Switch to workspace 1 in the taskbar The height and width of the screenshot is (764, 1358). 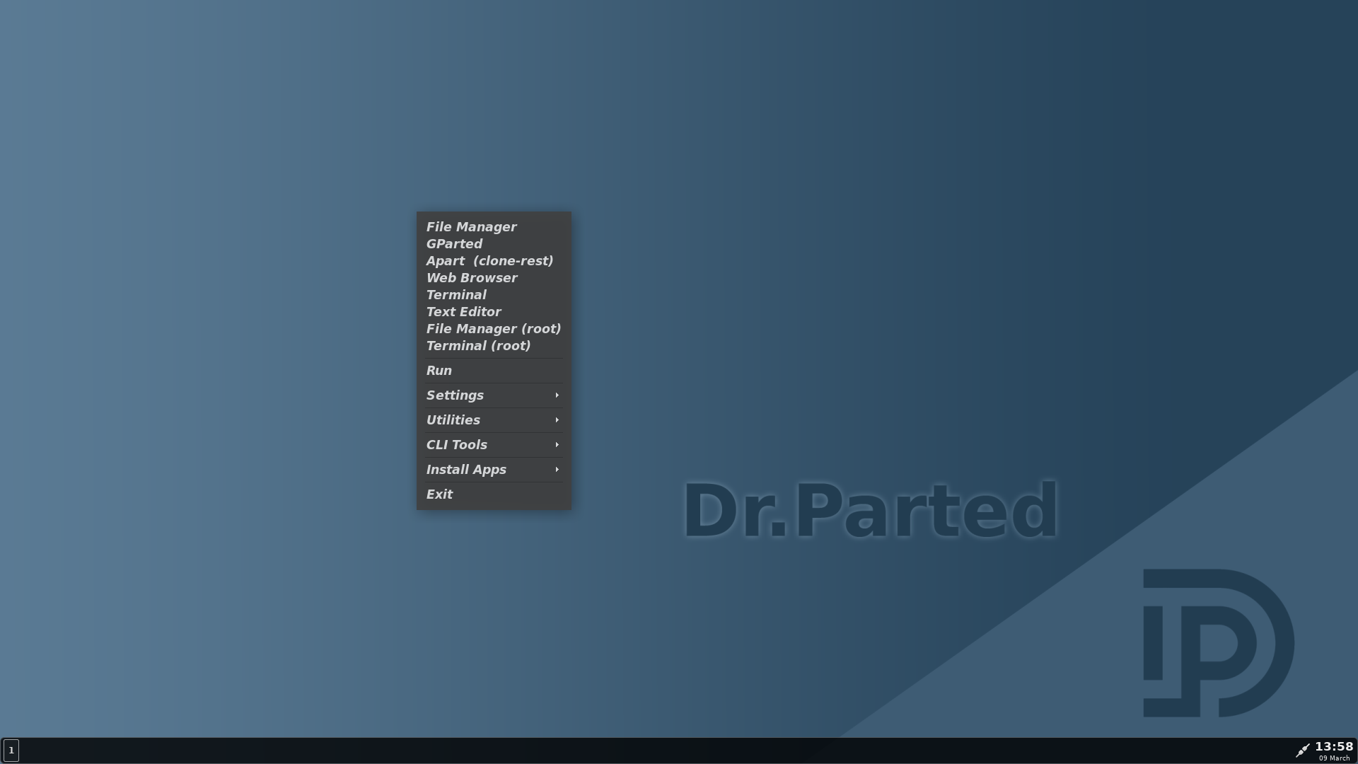[11, 750]
